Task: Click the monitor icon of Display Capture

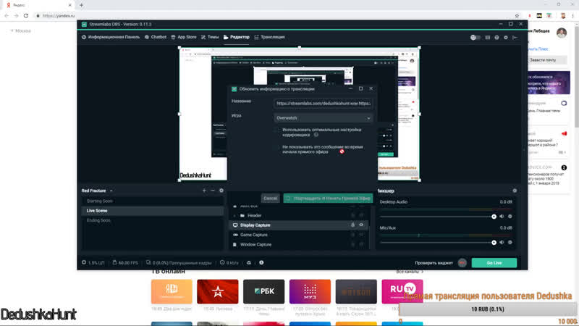Action: click(x=235, y=225)
